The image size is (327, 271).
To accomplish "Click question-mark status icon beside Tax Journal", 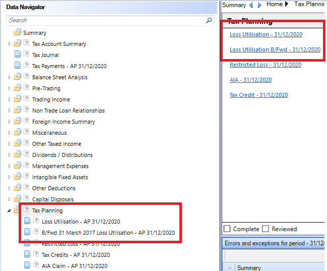I will (x=27, y=54).
